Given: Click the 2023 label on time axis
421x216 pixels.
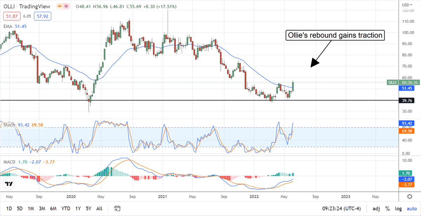Looking at the screenshot, I should (346, 196).
